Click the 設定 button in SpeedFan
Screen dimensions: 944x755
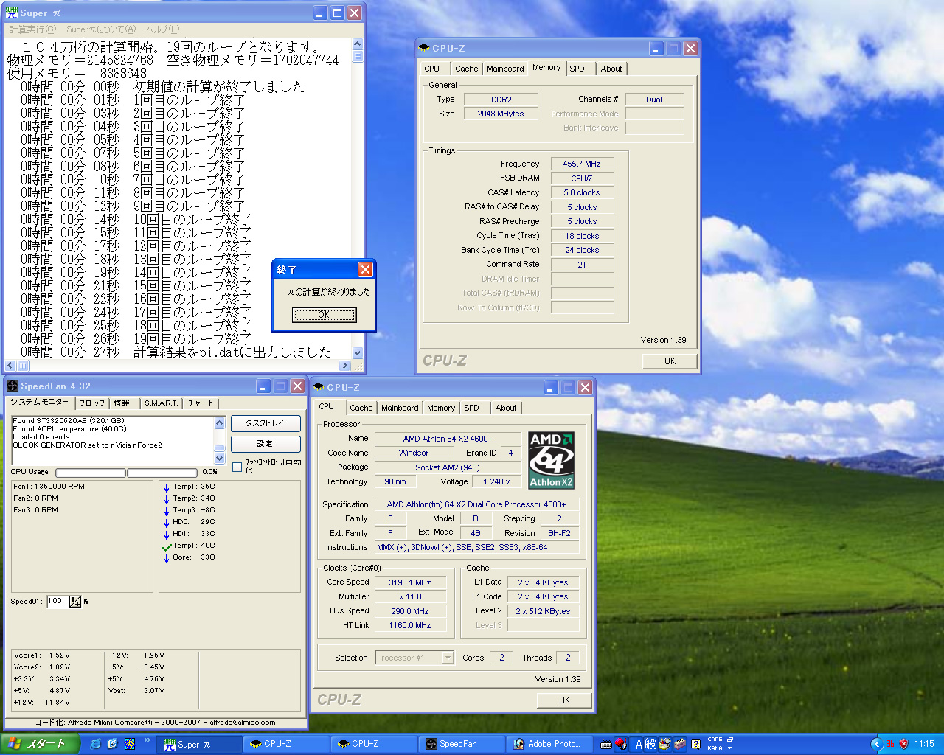[x=265, y=444]
